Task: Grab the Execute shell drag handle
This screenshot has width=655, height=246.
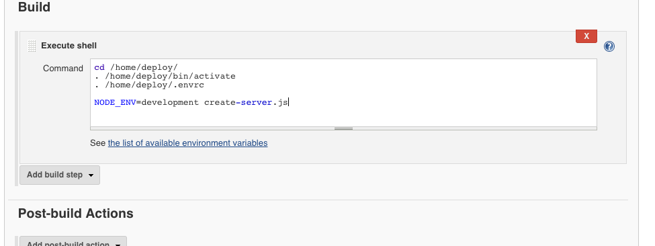Action: (x=32, y=46)
